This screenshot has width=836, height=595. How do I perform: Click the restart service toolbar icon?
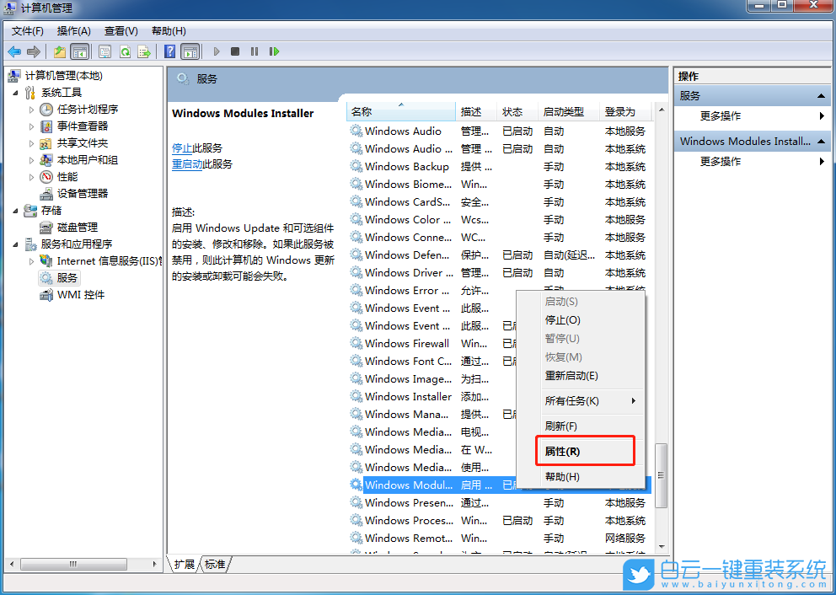tap(274, 51)
